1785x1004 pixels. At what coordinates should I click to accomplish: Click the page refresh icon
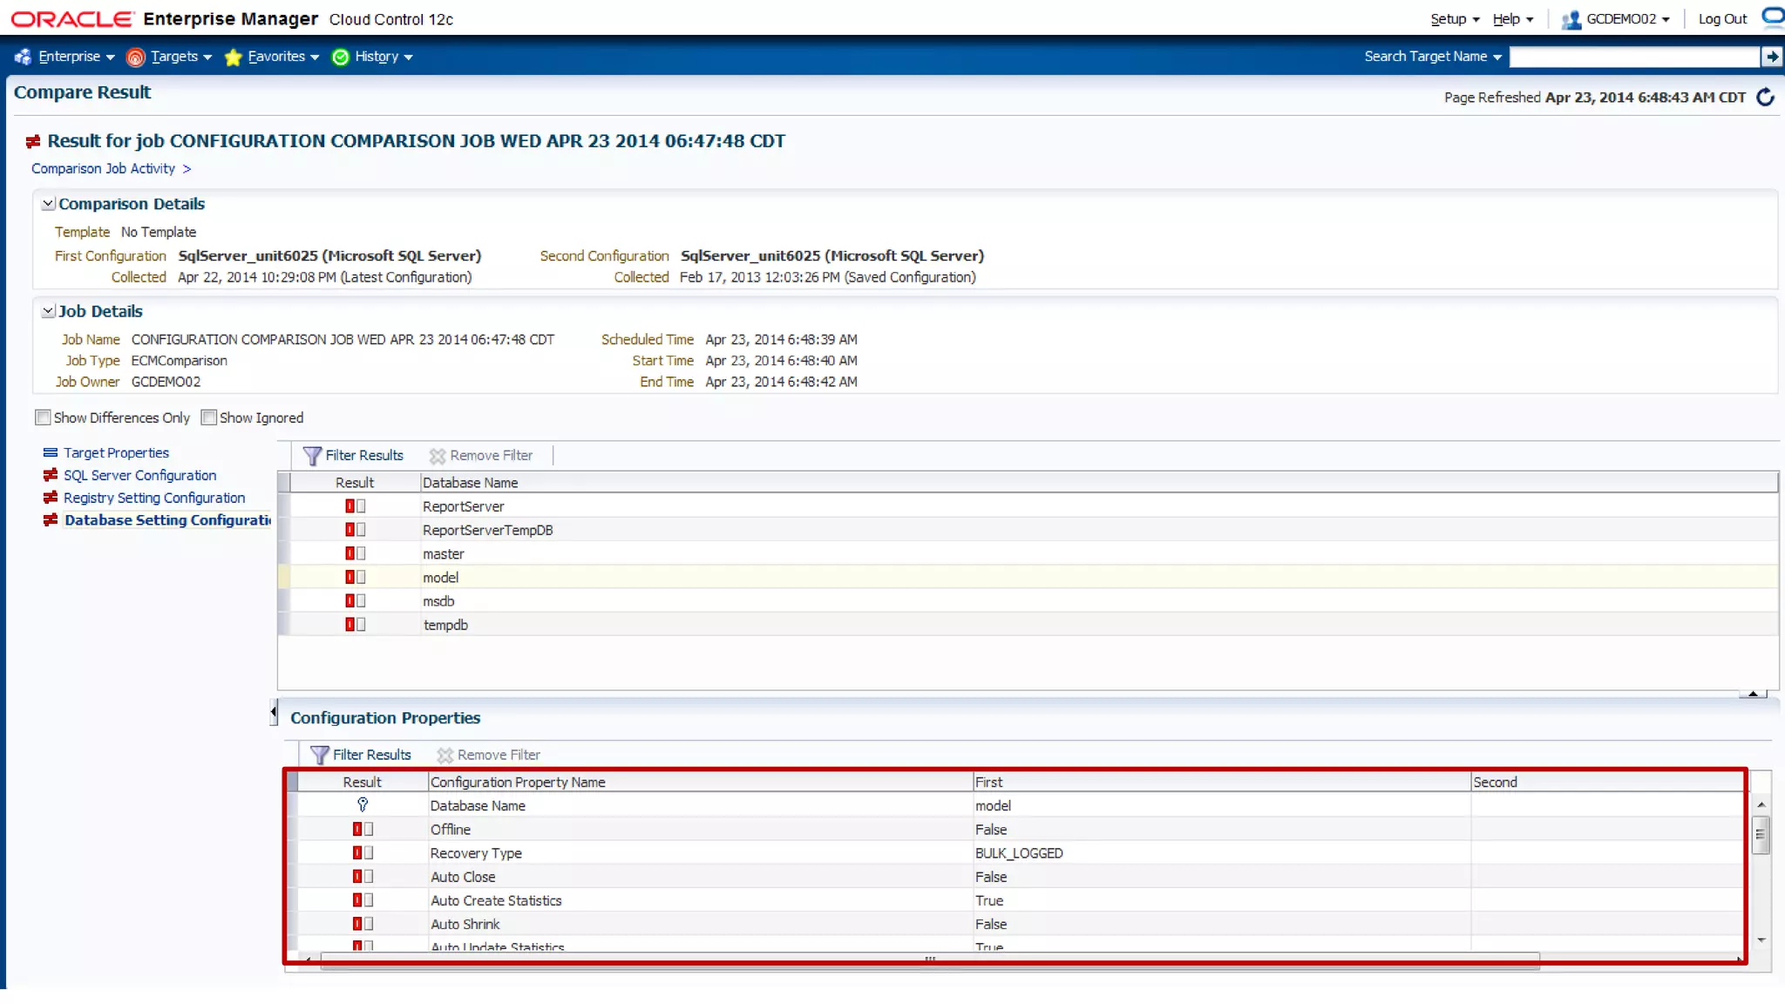coord(1765,97)
